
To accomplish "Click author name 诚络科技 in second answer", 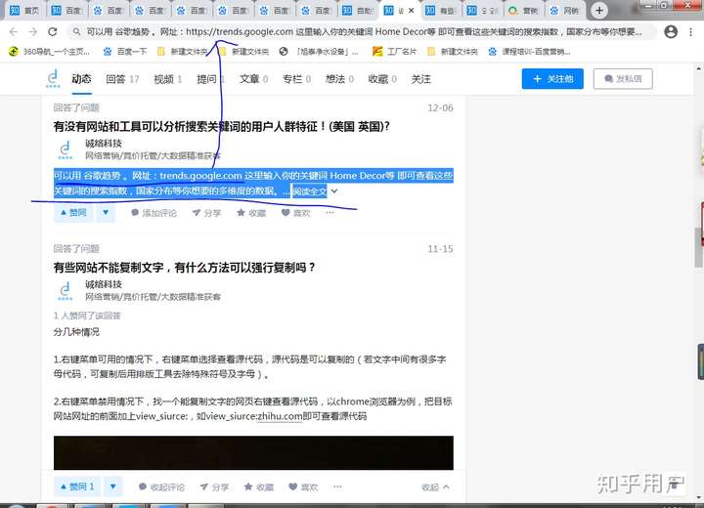I will [104, 284].
